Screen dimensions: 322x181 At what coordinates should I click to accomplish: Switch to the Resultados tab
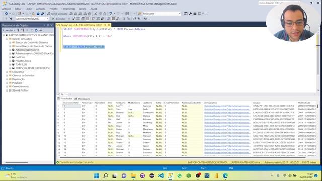coord(65,99)
